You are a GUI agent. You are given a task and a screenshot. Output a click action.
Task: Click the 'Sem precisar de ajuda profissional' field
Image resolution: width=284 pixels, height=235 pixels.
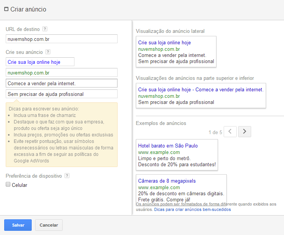(x=61, y=94)
